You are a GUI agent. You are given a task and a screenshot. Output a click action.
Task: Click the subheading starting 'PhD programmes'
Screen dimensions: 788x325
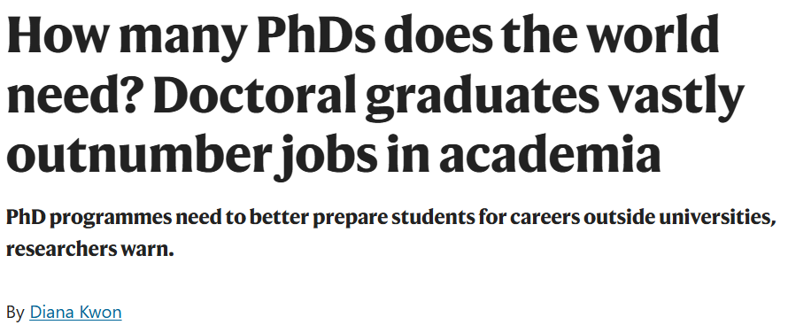click(390, 233)
